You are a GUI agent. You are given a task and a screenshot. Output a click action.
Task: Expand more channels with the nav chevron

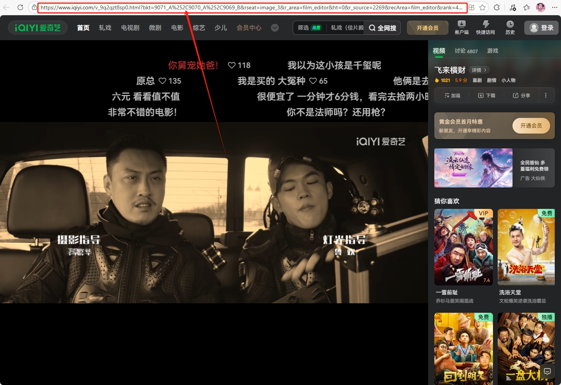275,28
